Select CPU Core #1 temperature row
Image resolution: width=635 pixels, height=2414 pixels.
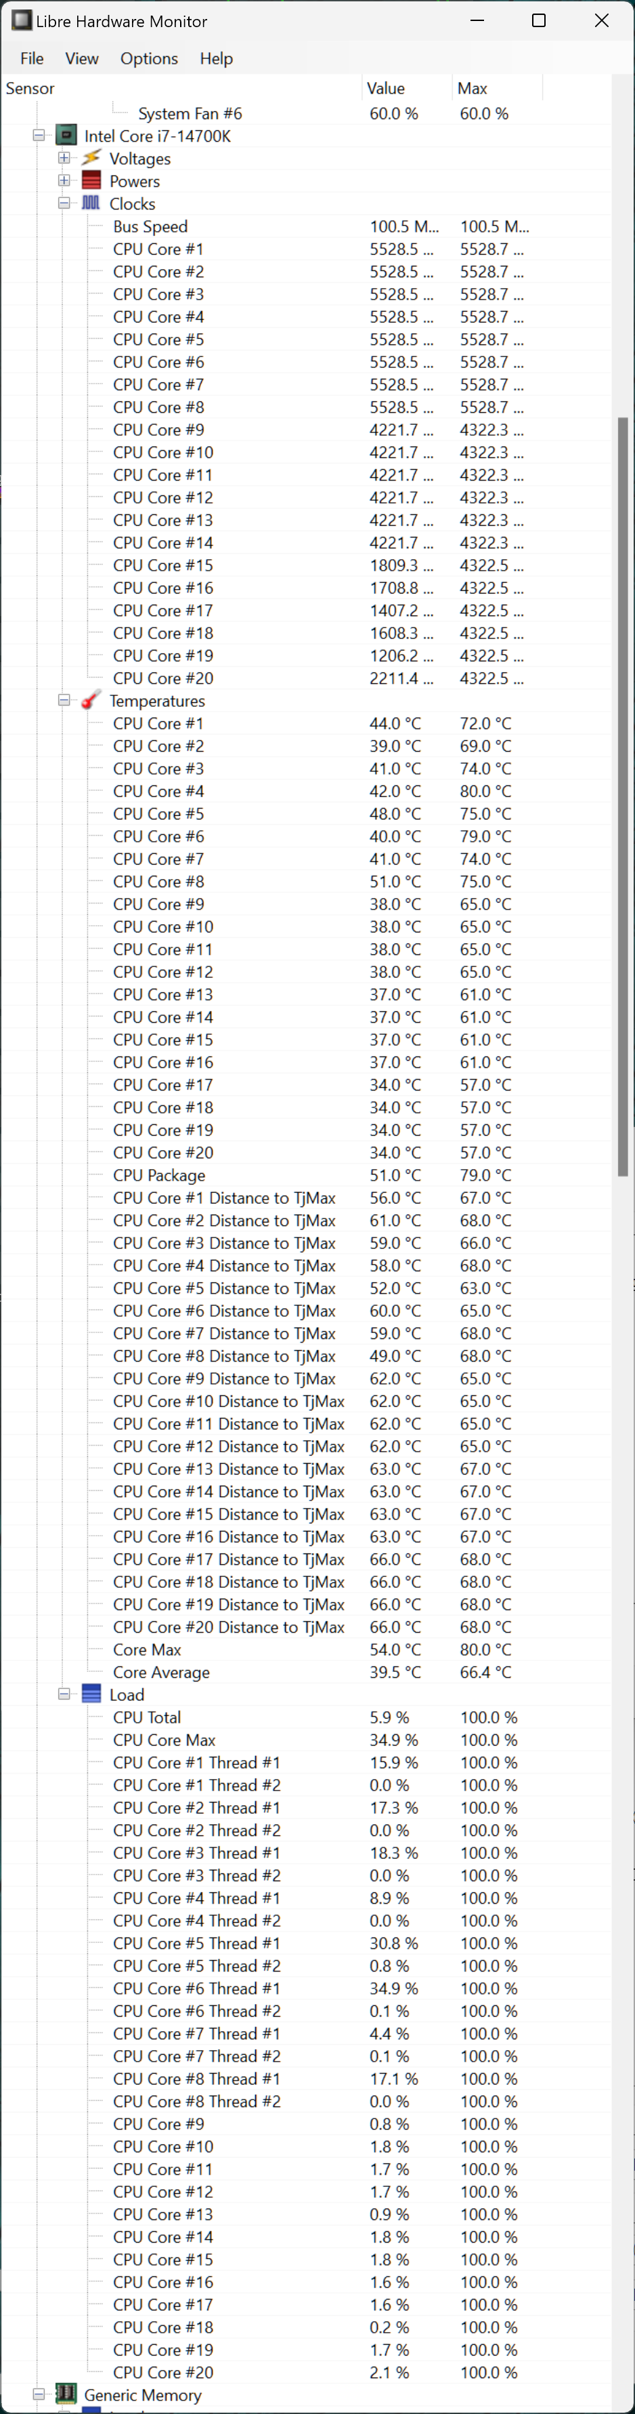[x=306, y=723]
